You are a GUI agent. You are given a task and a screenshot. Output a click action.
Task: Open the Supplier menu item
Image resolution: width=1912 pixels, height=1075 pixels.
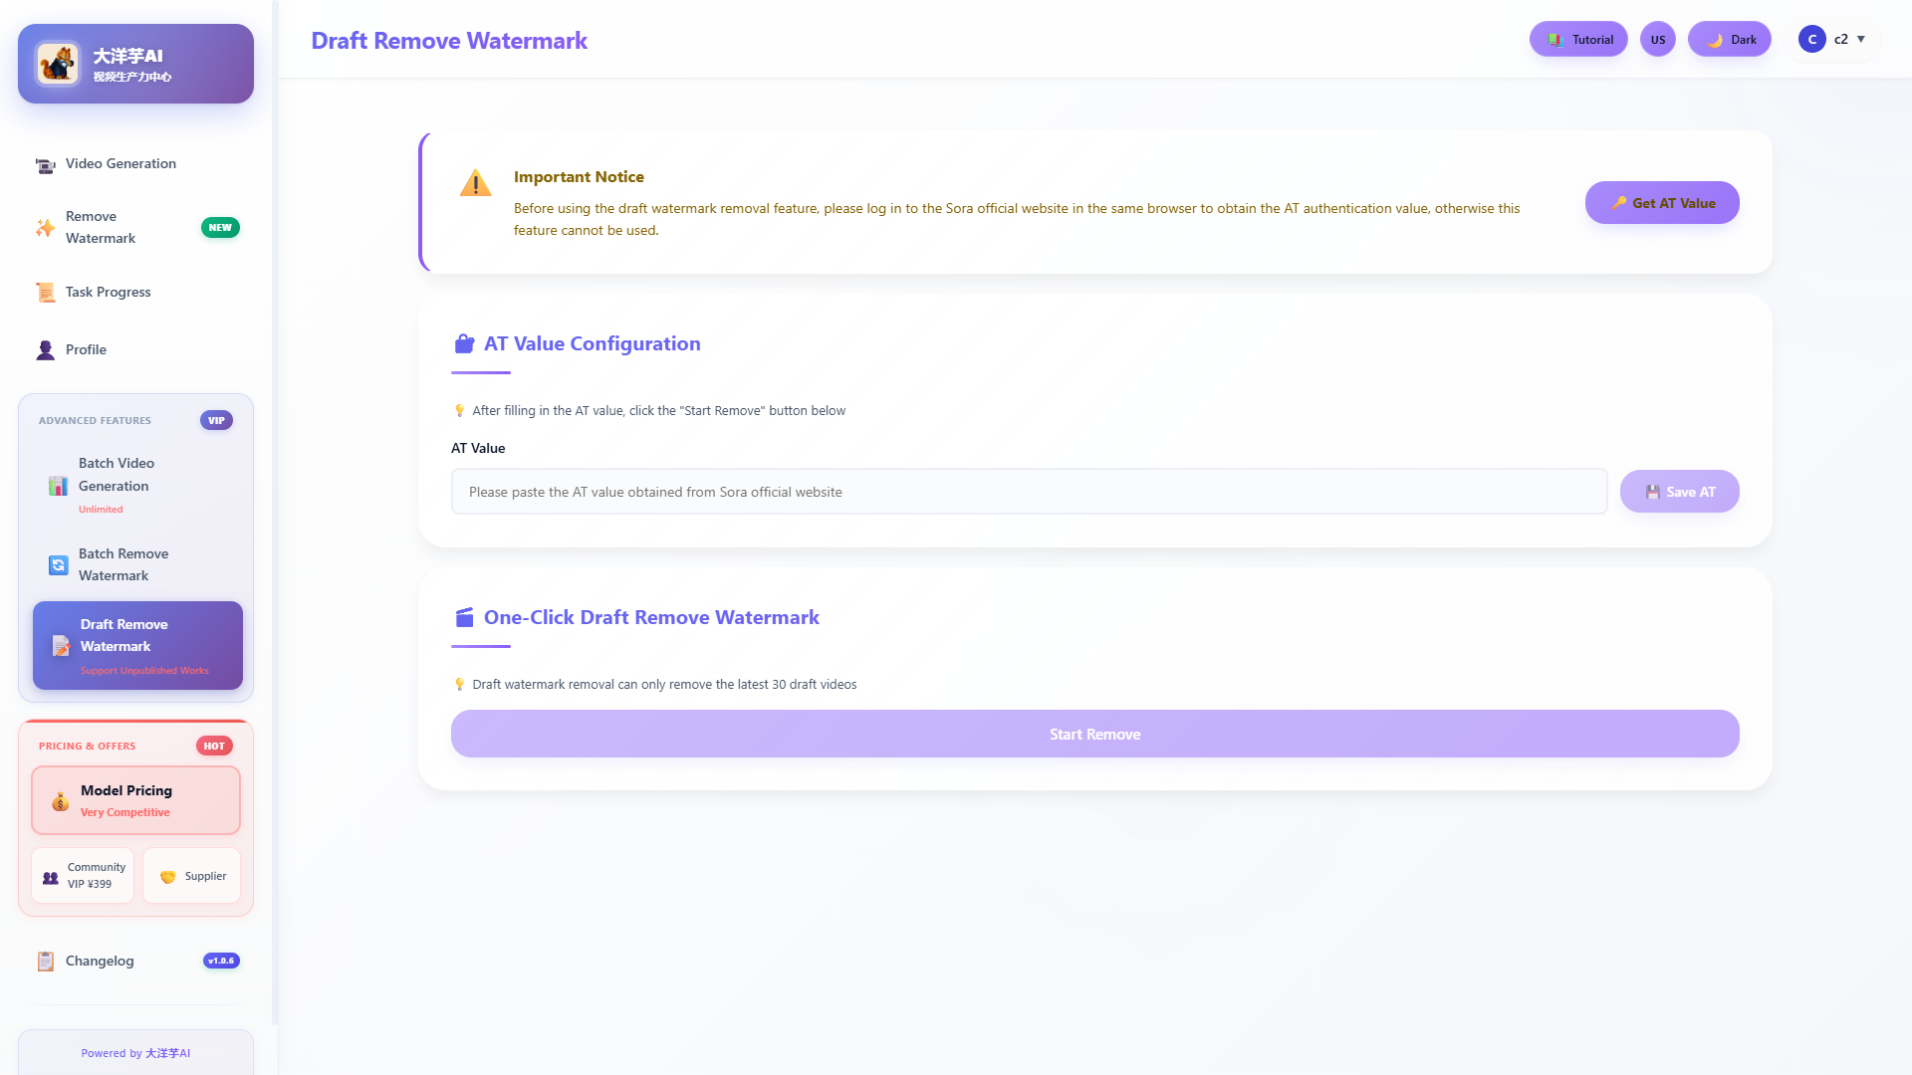[x=192, y=876]
